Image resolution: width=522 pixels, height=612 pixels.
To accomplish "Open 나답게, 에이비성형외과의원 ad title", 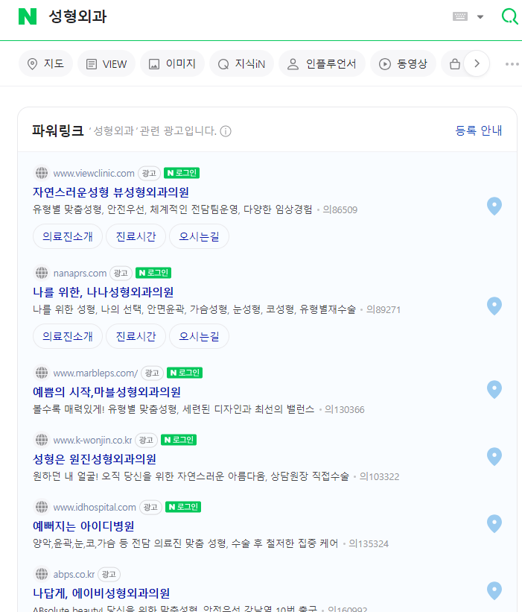I will [x=101, y=593].
